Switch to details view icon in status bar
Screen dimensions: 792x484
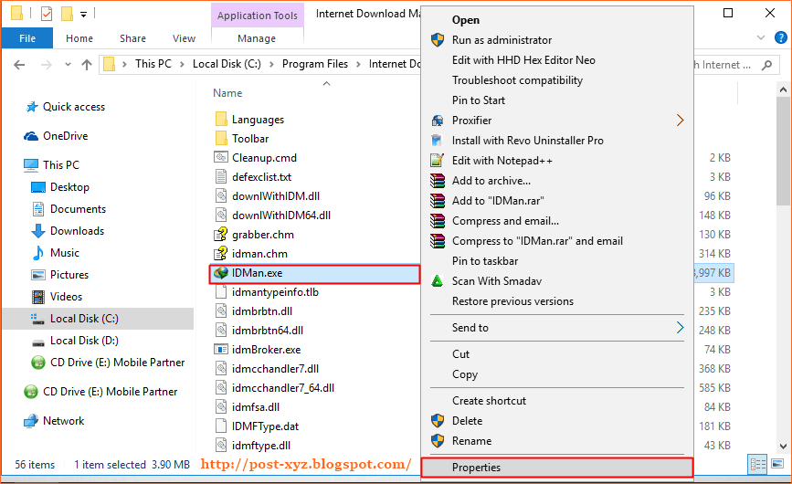click(x=757, y=464)
